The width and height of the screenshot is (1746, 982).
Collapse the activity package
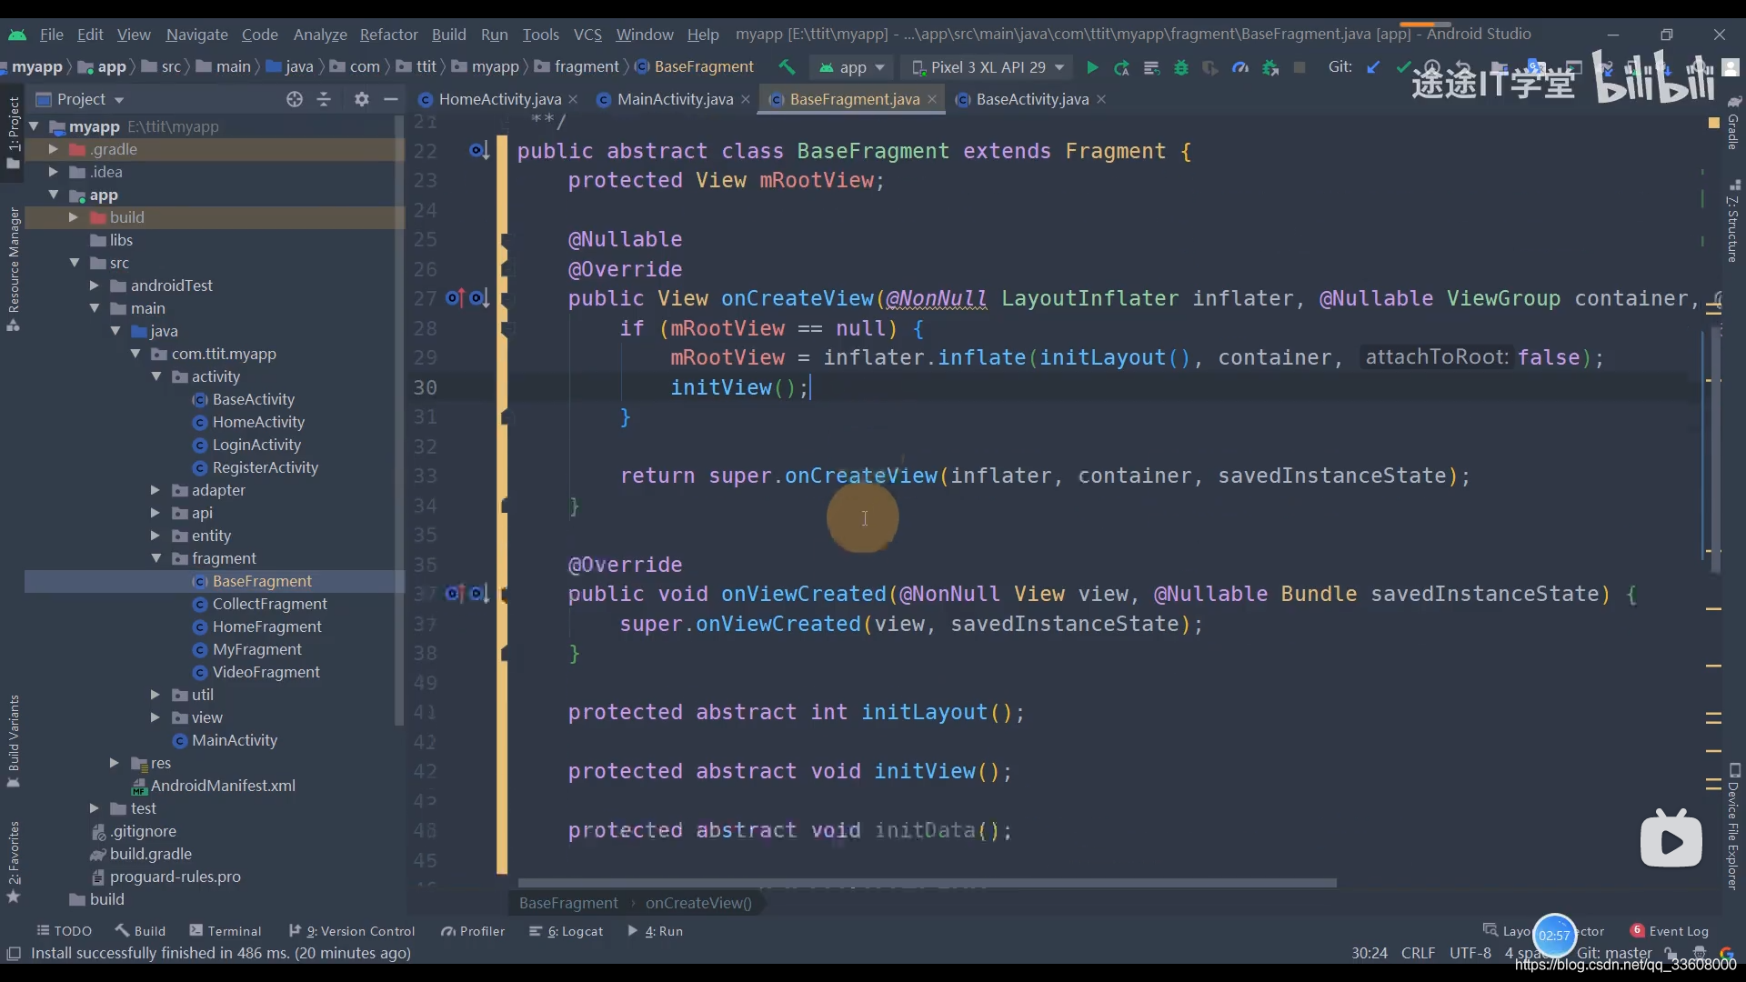(x=156, y=376)
